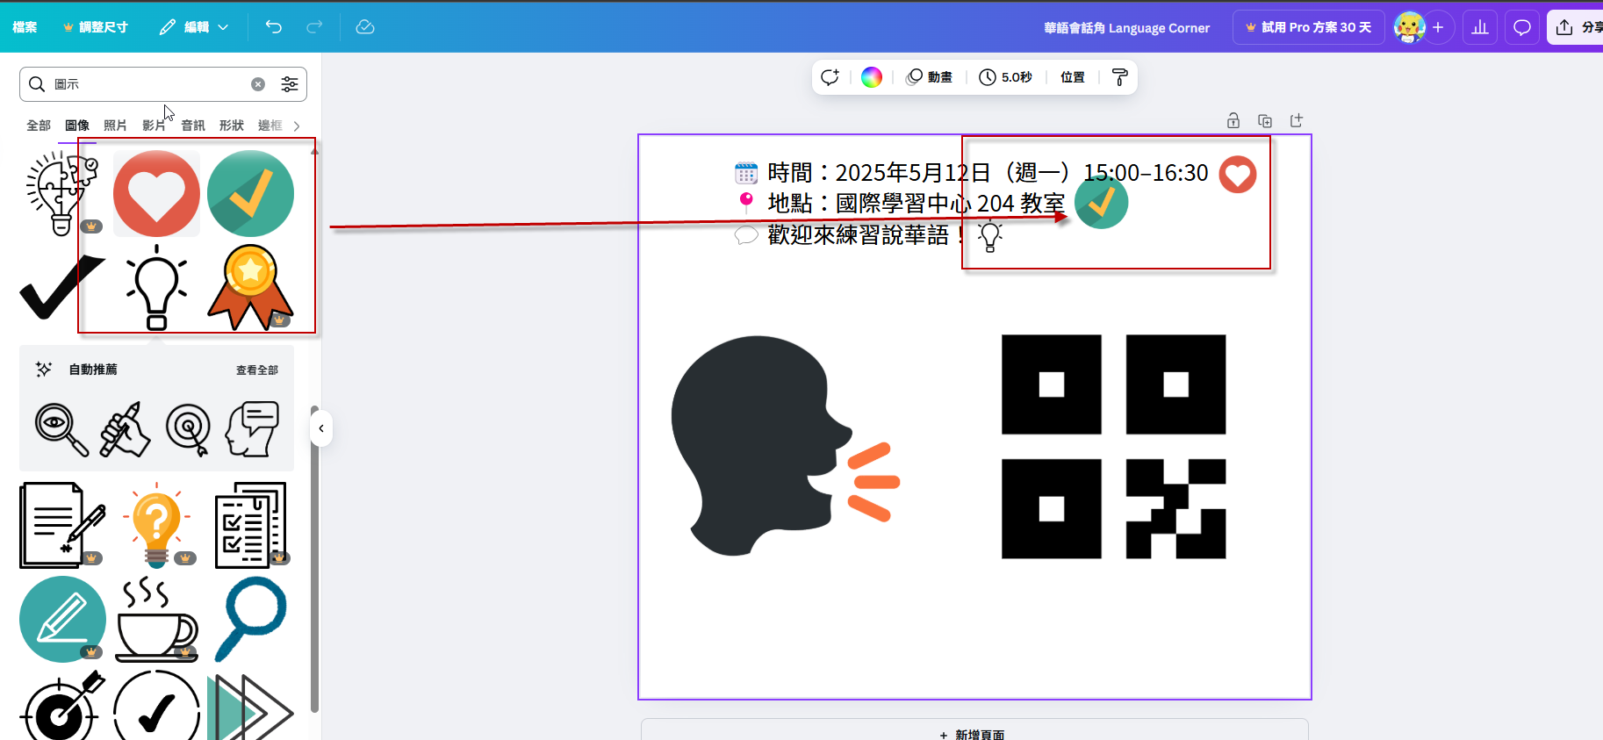Insert the gold star ribbon medal
This screenshot has width=1603, height=740.
pyautogui.click(x=250, y=287)
